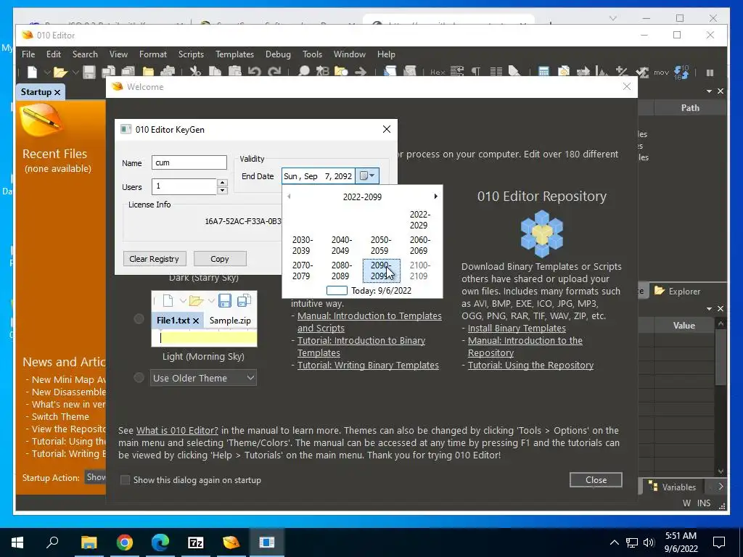
Task: Click the Open file folder toolbar icon
Action: click(60, 72)
